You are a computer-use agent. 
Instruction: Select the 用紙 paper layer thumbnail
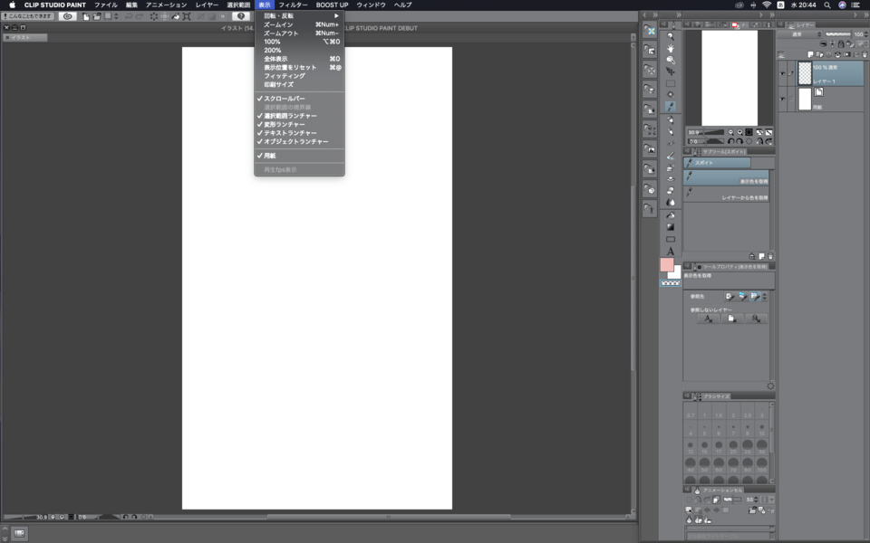coord(805,100)
